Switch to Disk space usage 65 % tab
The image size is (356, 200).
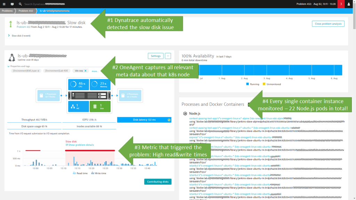(34, 126)
